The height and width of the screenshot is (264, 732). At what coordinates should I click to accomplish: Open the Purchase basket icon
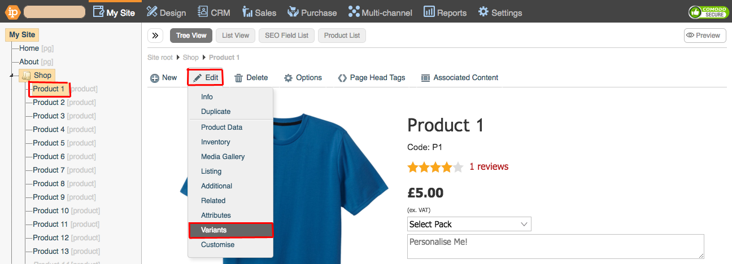pos(293,12)
